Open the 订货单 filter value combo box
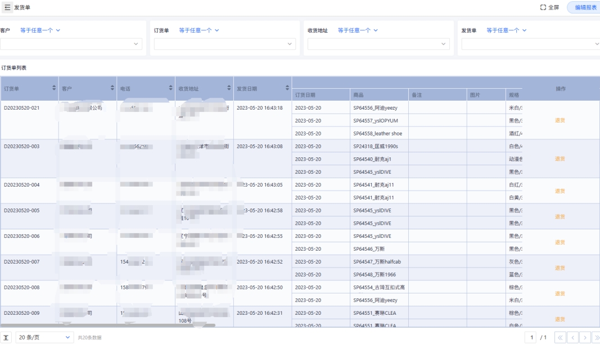600x344 pixels. (225, 44)
